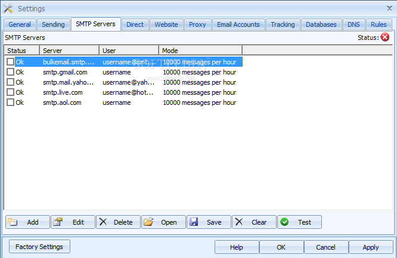Click the Help button
This screenshot has height=258, width=397.
237,247
